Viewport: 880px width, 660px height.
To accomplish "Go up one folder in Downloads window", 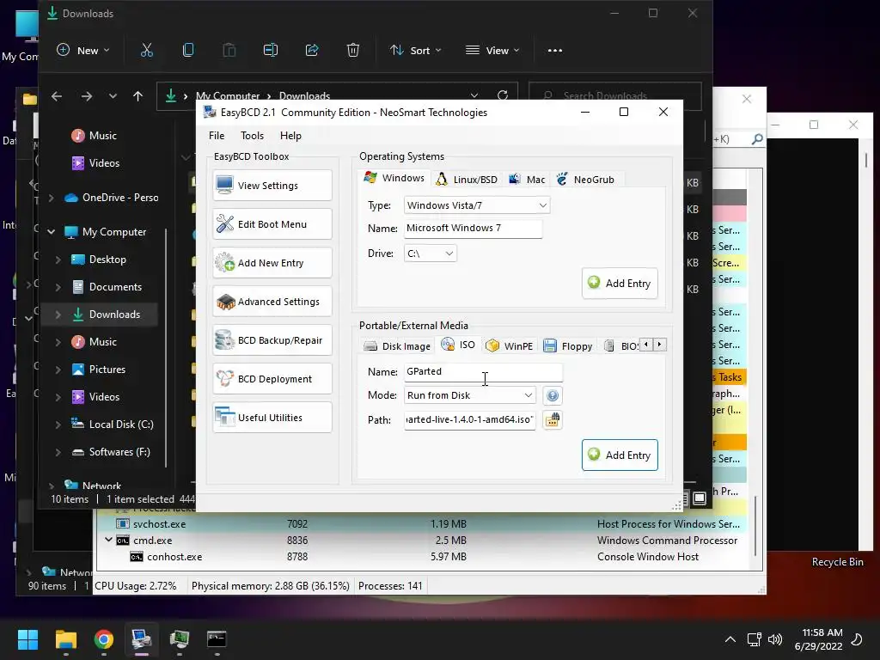I will 138,96.
